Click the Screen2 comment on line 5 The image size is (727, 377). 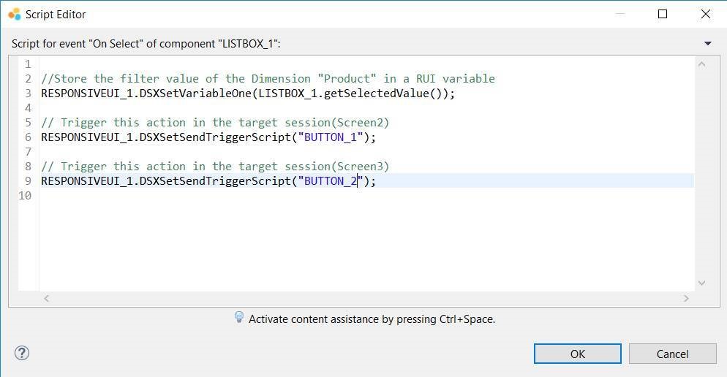pyautogui.click(x=215, y=123)
